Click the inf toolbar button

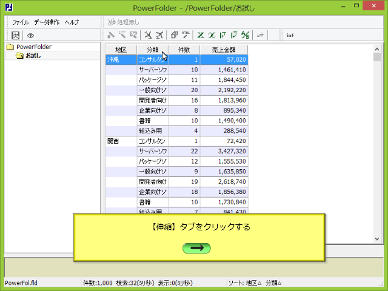[x=290, y=35]
